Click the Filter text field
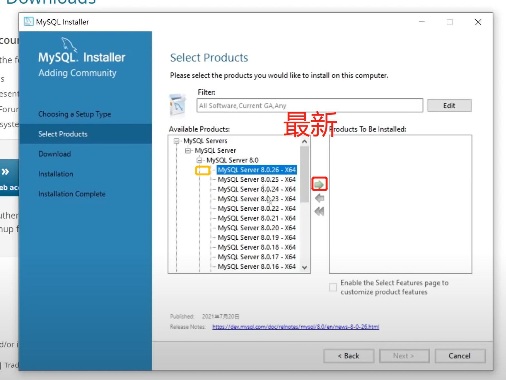Screen dimensions: 506x380 pos(310,105)
